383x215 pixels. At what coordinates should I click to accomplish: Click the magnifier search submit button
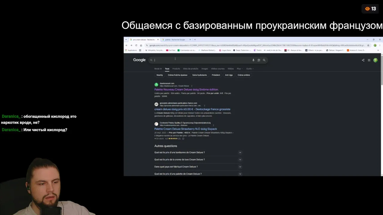point(264,60)
